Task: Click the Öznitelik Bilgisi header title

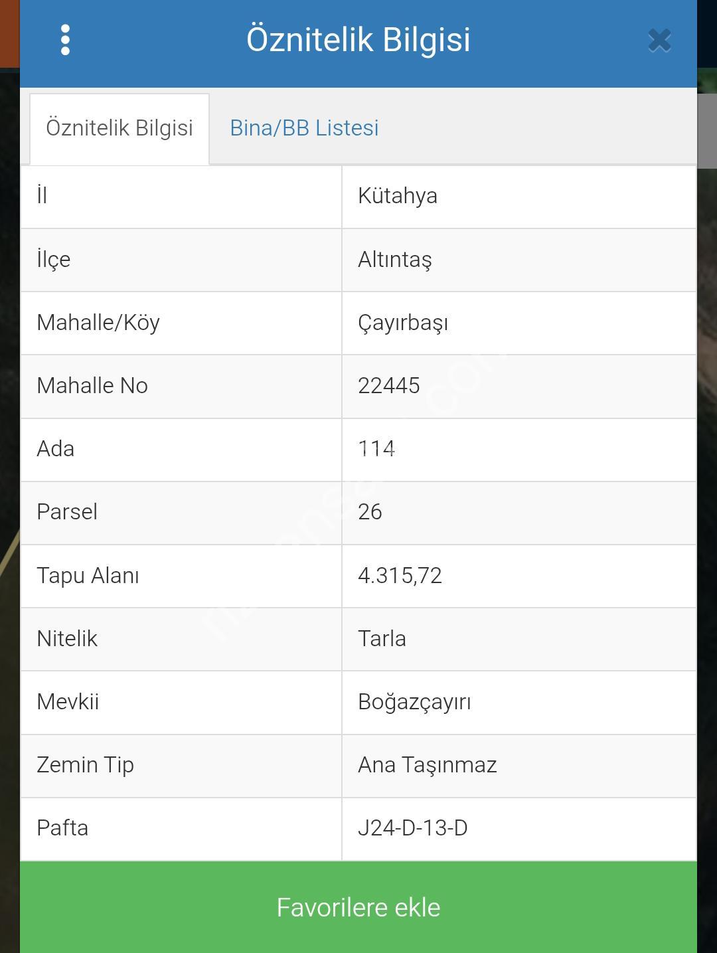Action: point(358,39)
